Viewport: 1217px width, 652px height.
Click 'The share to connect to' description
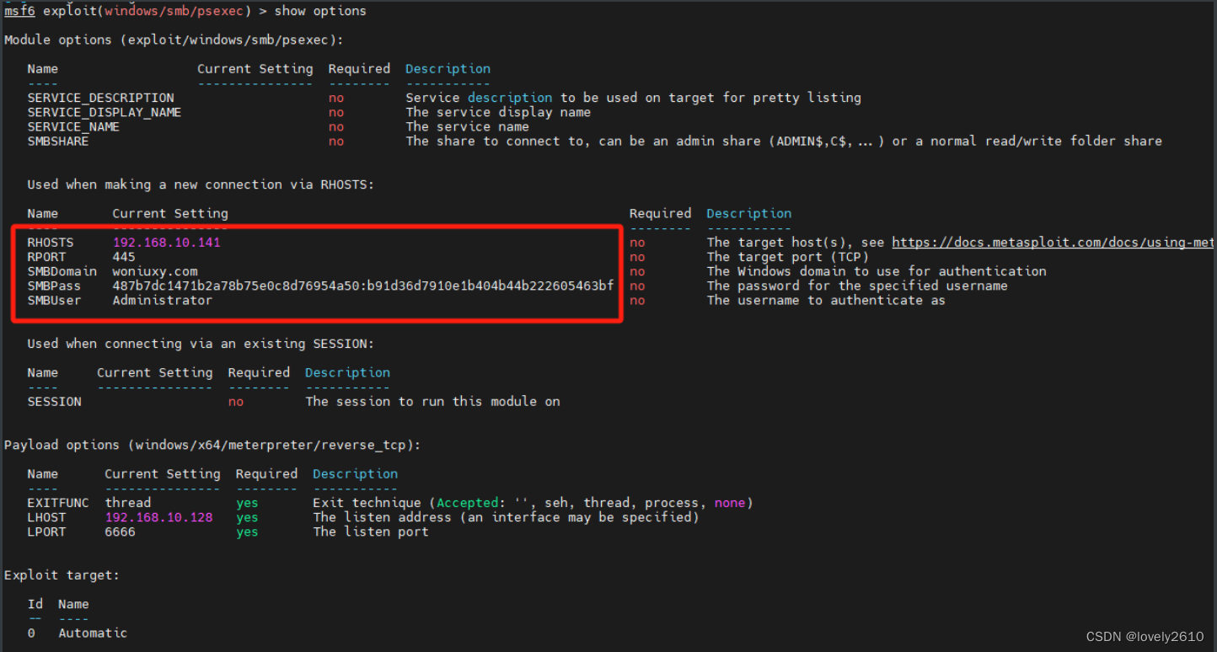click(x=784, y=141)
